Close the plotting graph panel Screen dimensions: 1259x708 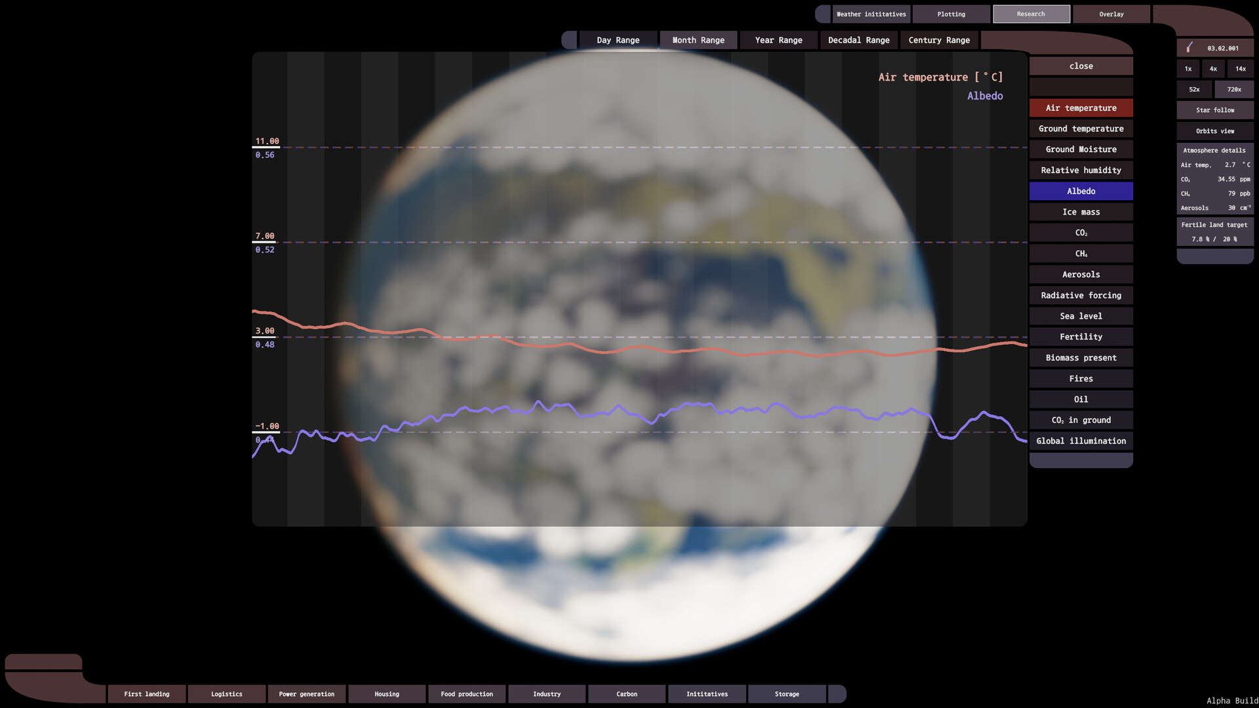(x=1081, y=66)
